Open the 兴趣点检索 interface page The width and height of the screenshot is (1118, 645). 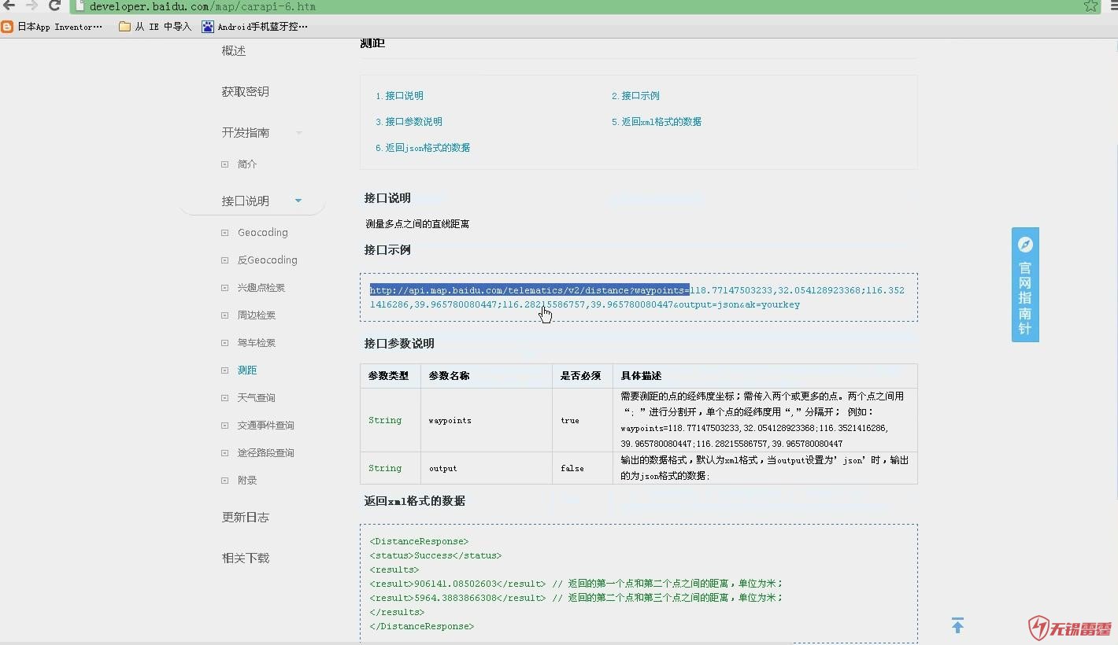coord(261,288)
